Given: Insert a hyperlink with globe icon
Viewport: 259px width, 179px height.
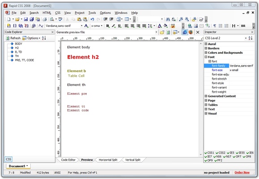Looking at the screenshot, I should 190,26.
